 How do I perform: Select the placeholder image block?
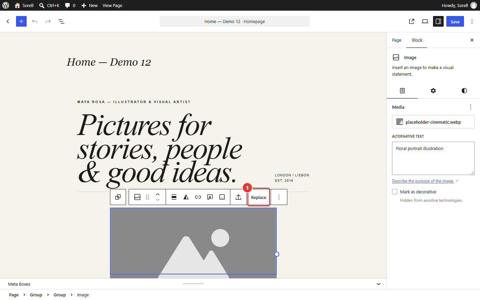[x=193, y=241]
